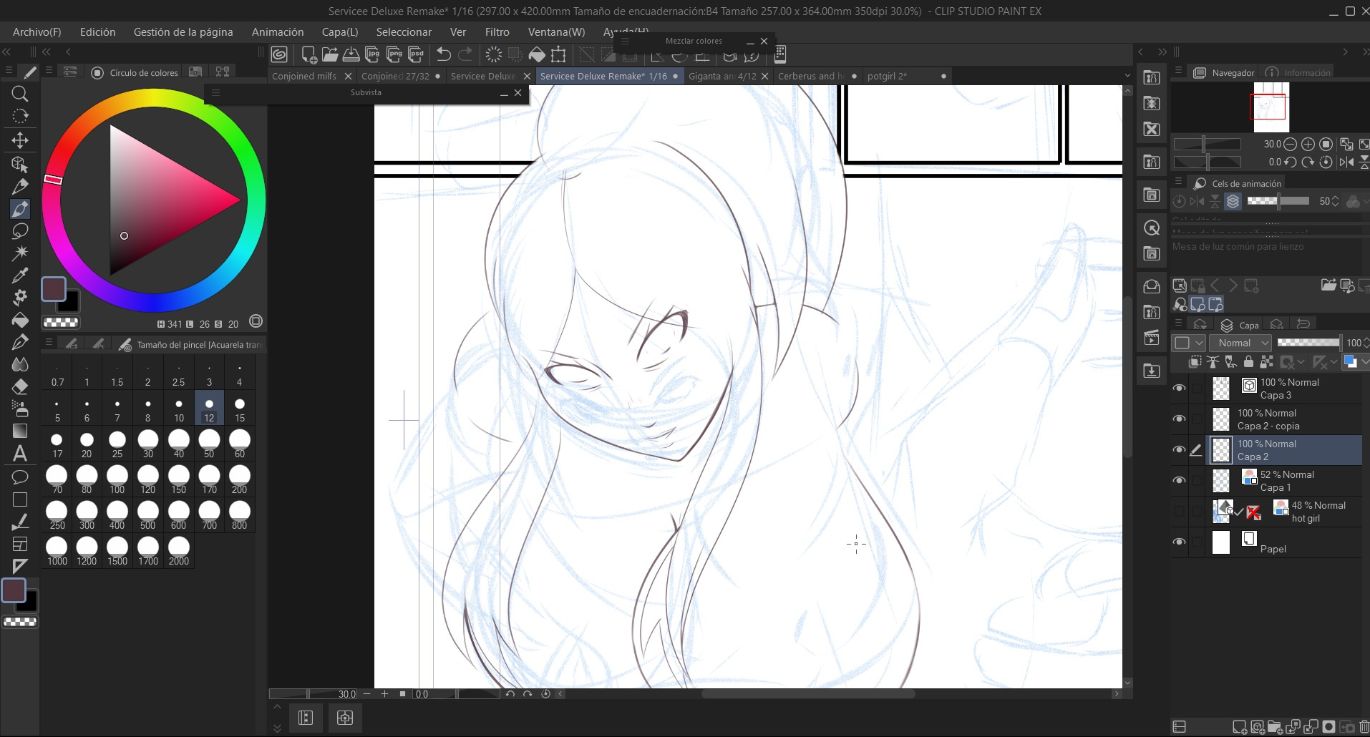Open the brush size panel menu
This screenshot has height=737, width=1370.
pos(49,343)
